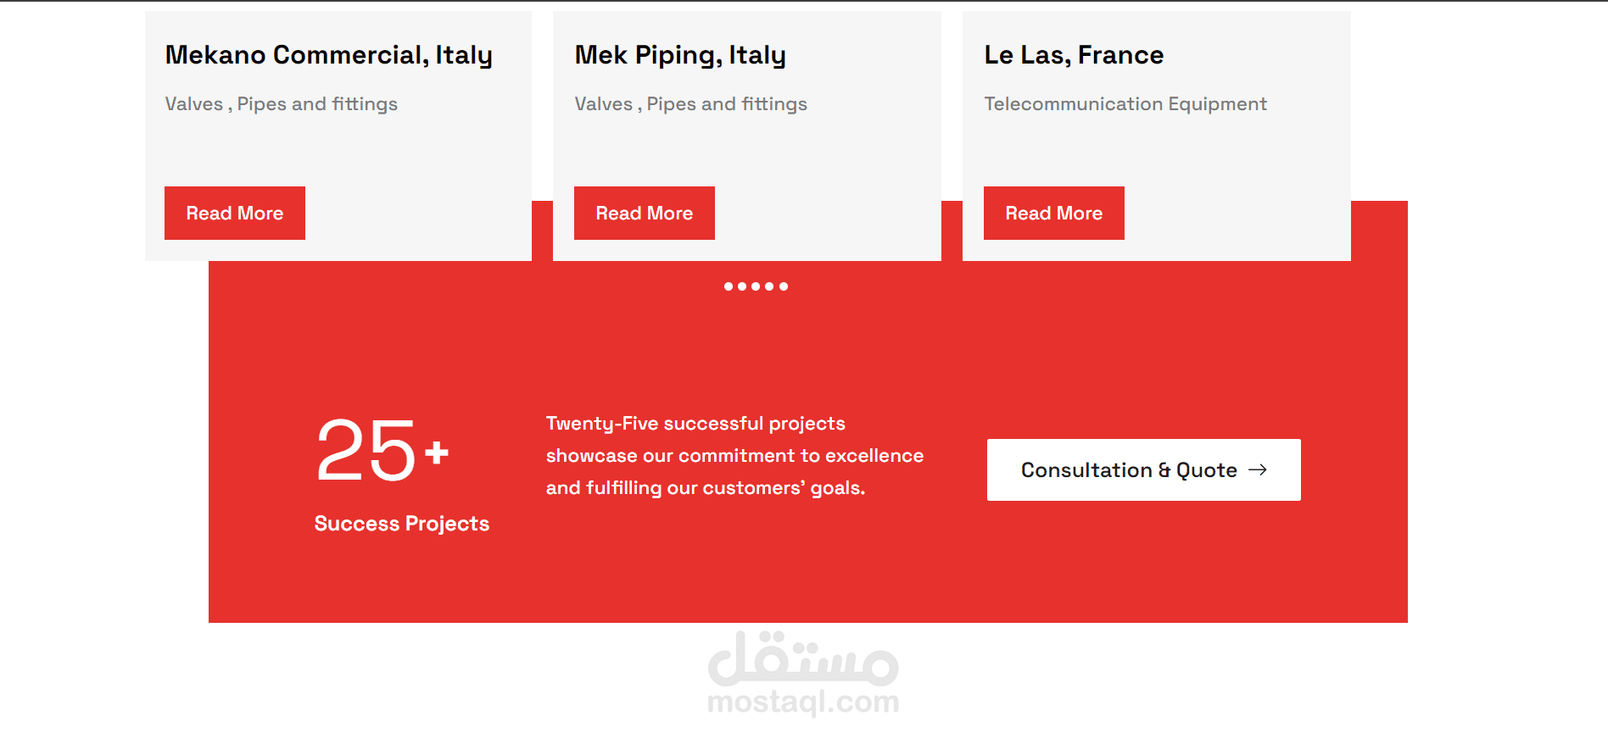Select the first carousel pagination dot

pyautogui.click(x=729, y=286)
